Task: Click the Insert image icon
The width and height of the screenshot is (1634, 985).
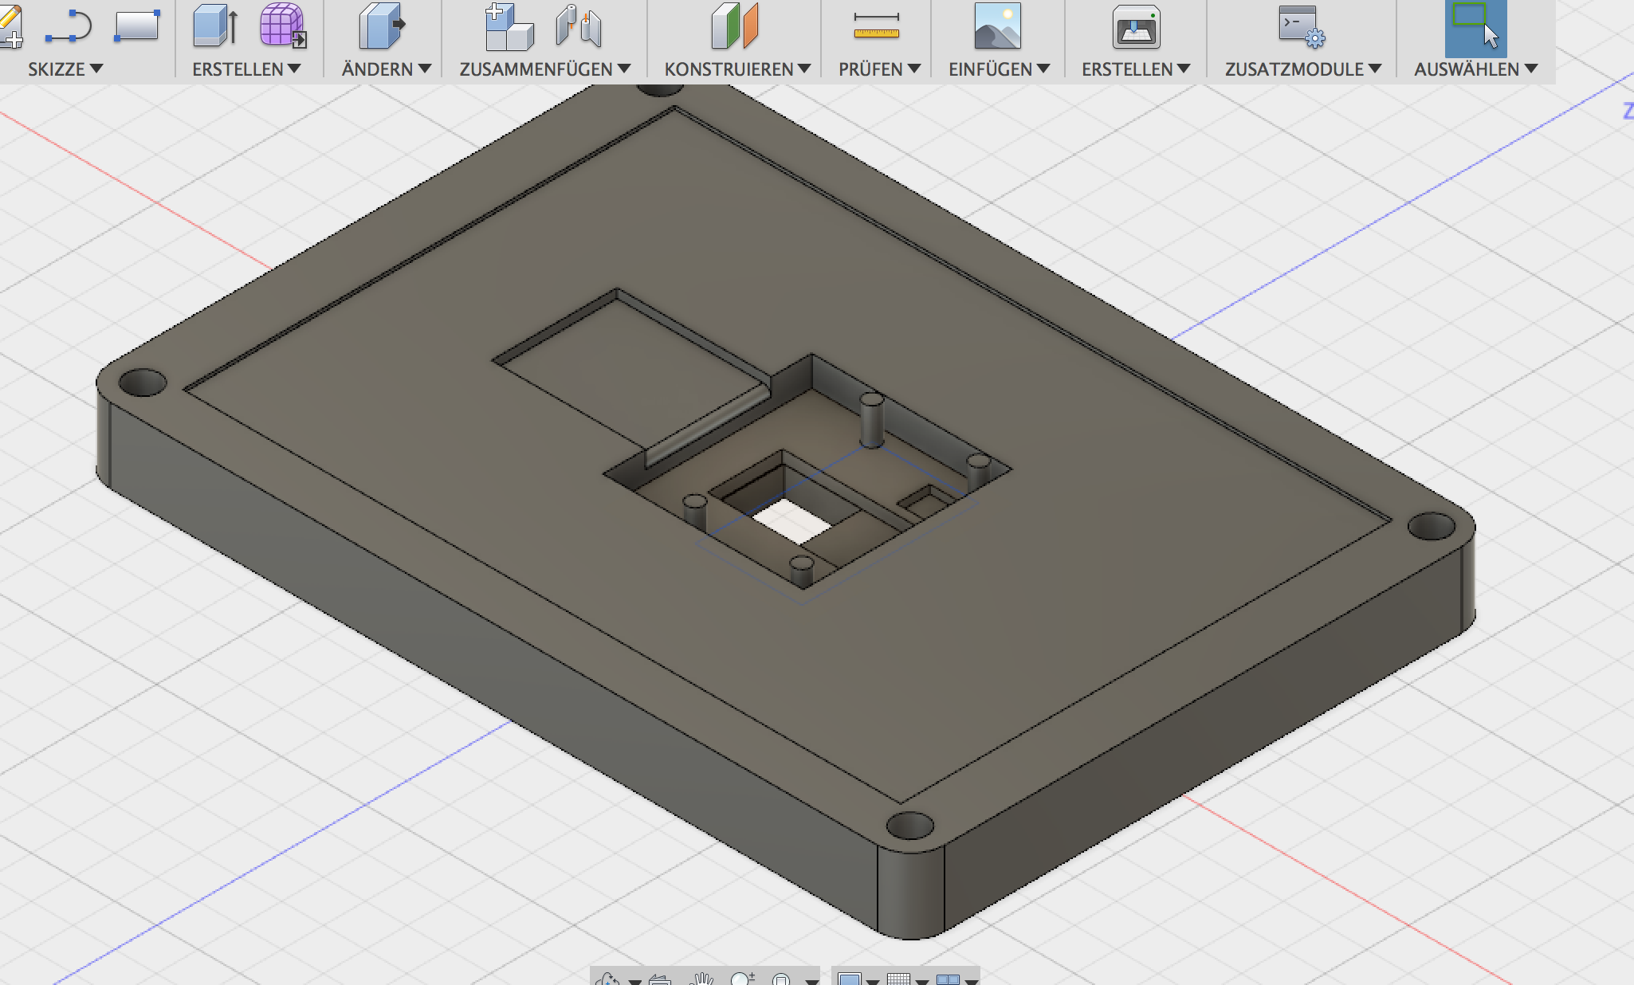Action: pyautogui.click(x=997, y=26)
